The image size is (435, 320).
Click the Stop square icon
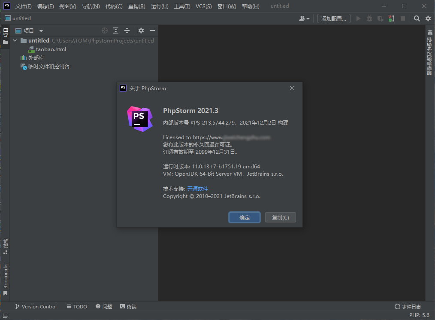[403, 18]
